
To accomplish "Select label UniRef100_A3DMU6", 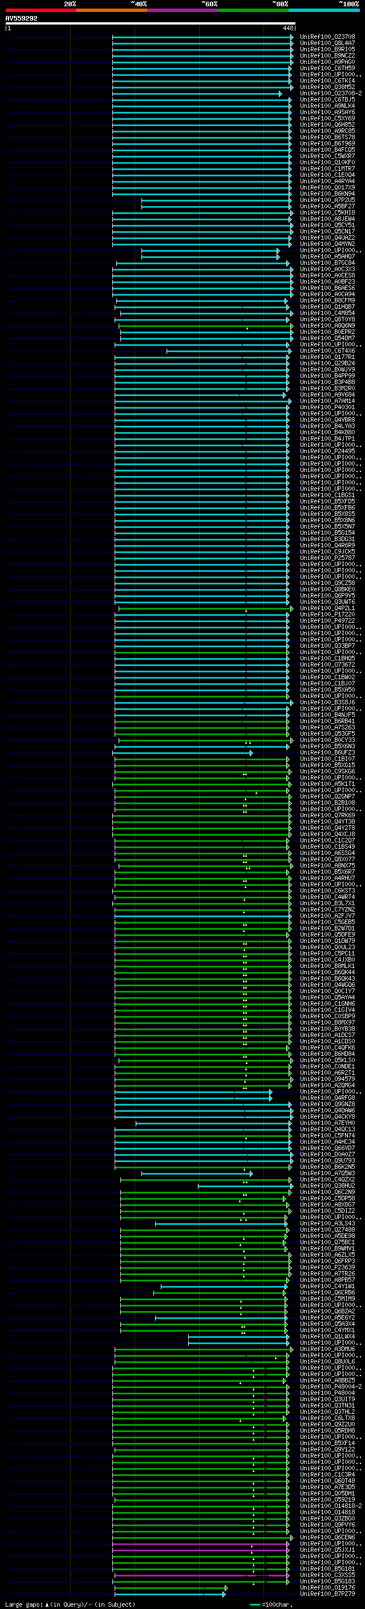I will pyautogui.click(x=327, y=1349).
